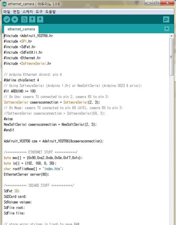Click on the #define chipSelect 4 line
176x225 pixels.
pos(21,80)
